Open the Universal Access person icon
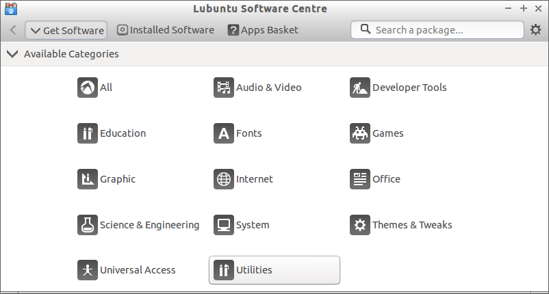The image size is (549, 294). (x=88, y=270)
